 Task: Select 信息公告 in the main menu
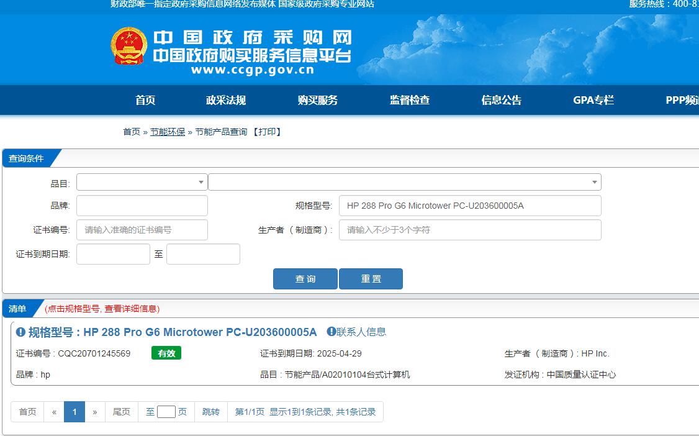(502, 101)
